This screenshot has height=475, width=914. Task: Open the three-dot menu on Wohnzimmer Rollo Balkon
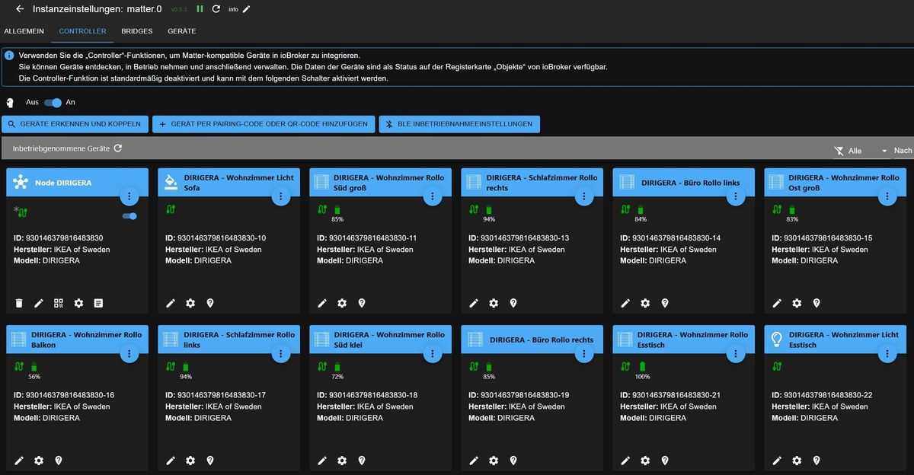pyautogui.click(x=129, y=354)
